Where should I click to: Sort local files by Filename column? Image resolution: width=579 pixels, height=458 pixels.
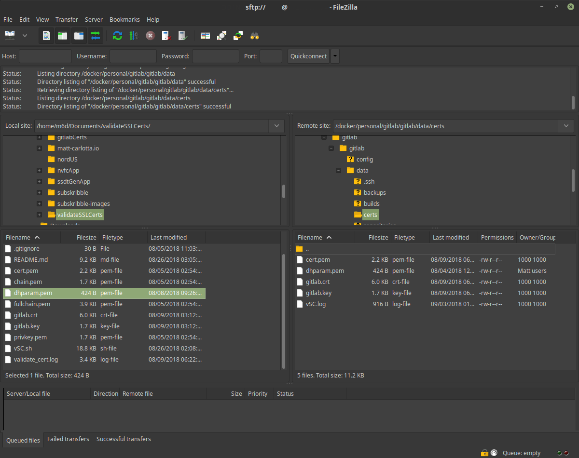(x=32, y=237)
